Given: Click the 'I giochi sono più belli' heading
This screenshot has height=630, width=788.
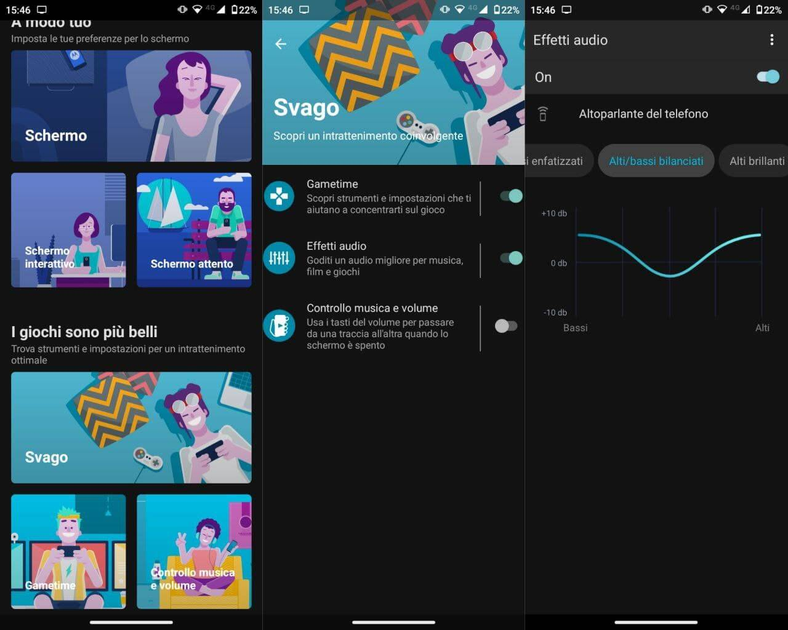Looking at the screenshot, I should click(x=84, y=332).
